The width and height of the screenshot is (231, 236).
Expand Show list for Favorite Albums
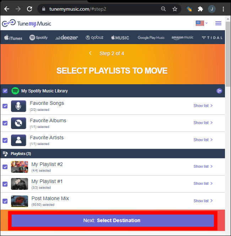(203, 123)
